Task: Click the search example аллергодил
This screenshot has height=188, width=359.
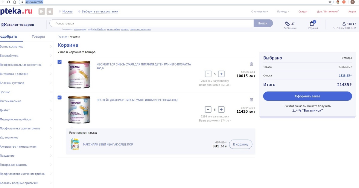Action: 80,29
